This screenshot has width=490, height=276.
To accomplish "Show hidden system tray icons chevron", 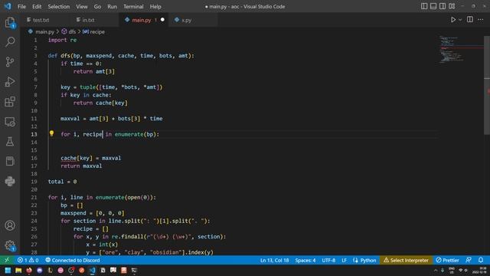I will [436, 271].
